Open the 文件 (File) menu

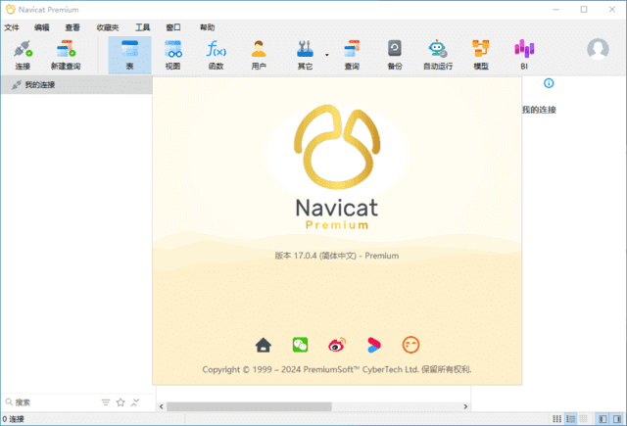(x=12, y=27)
